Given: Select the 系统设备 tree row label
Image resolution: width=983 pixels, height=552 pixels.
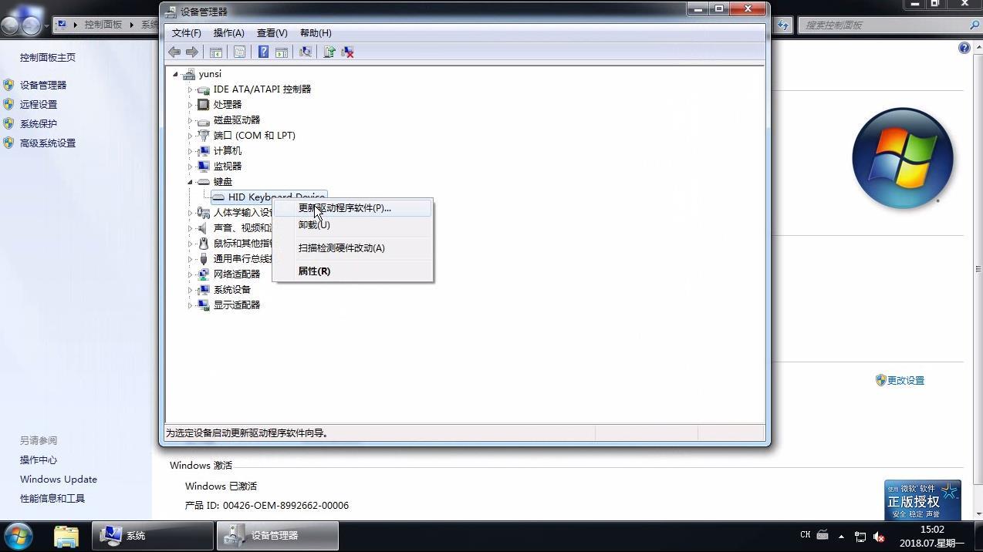Looking at the screenshot, I should (232, 290).
